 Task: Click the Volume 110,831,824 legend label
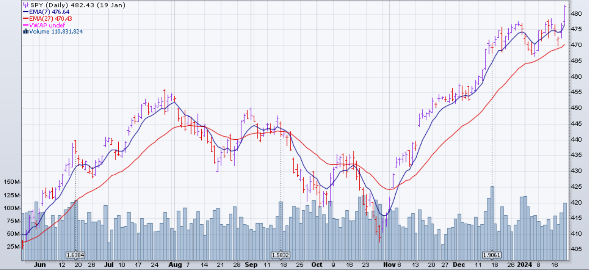pos(56,31)
